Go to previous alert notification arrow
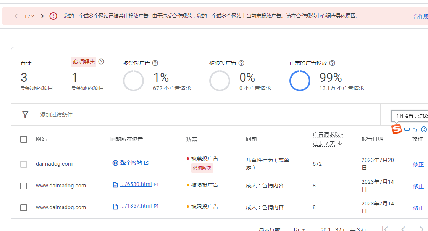 tap(16, 16)
